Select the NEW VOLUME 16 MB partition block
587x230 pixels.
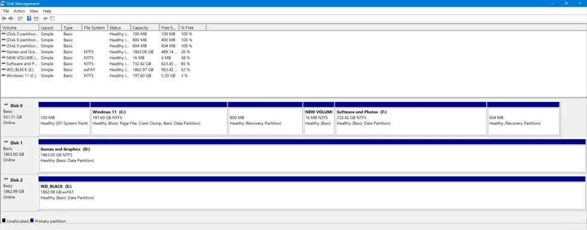319,118
